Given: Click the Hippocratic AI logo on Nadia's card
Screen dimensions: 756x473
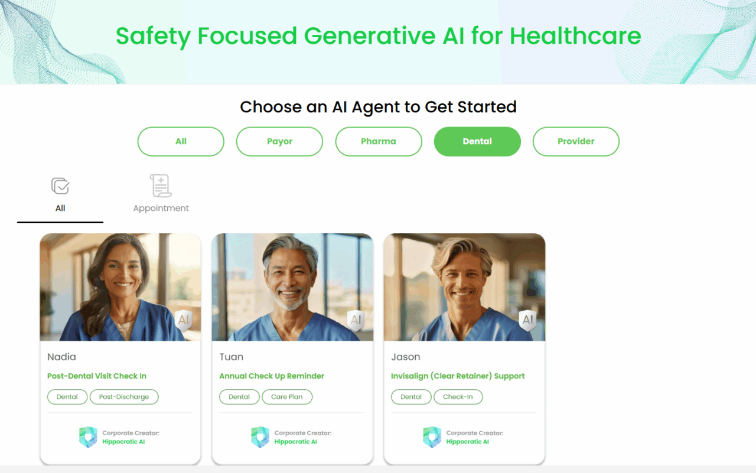Looking at the screenshot, I should [x=87, y=437].
